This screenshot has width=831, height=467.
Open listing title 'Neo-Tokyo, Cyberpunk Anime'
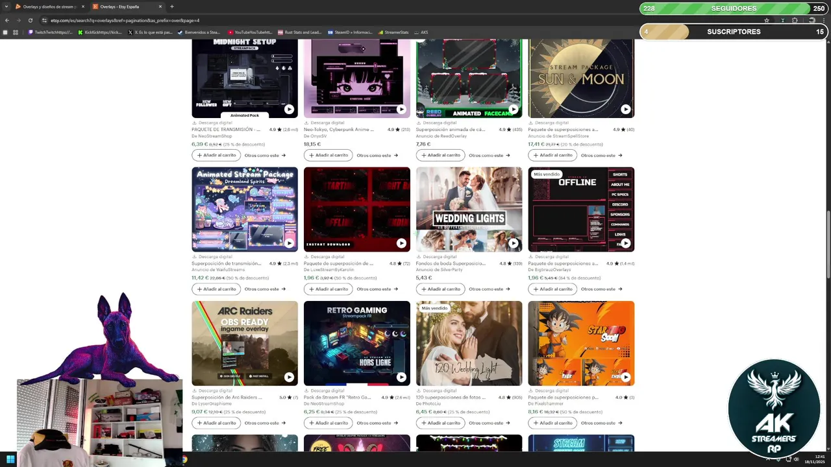click(x=338, y=129)
